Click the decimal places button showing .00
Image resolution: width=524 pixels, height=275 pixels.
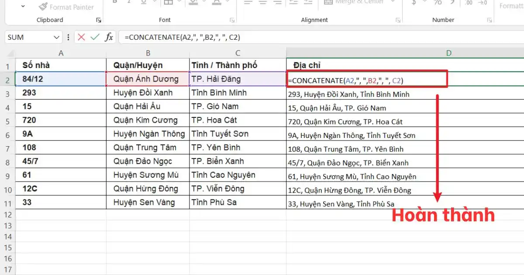point(469,3)
